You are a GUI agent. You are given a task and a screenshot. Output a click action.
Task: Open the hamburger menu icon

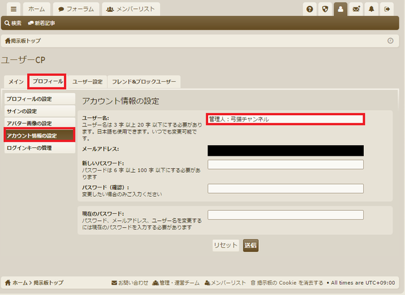14,9
